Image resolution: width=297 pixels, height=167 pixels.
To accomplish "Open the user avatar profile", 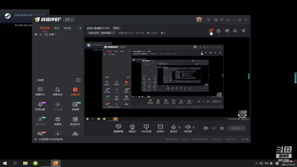I will click(199, 20).
